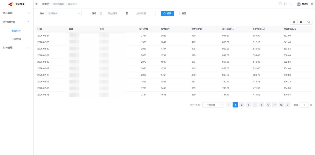Click the next page arrow
This screenshot has height=155, width=315.
(288, 105)
